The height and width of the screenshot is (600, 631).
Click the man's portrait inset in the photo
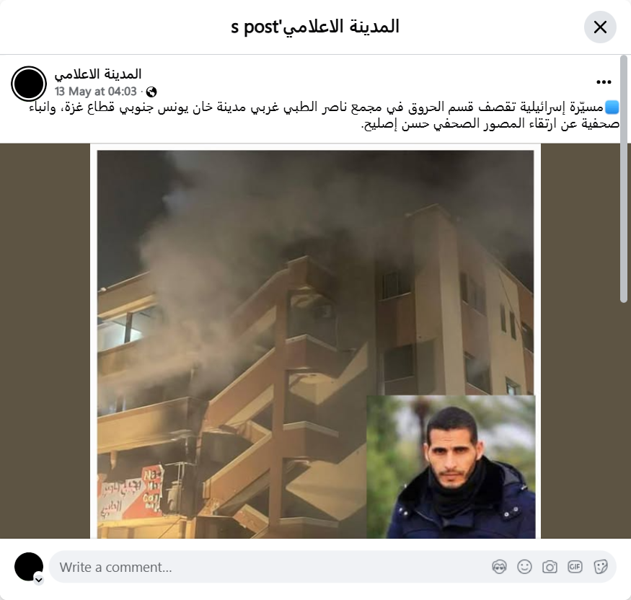(451, 467)
